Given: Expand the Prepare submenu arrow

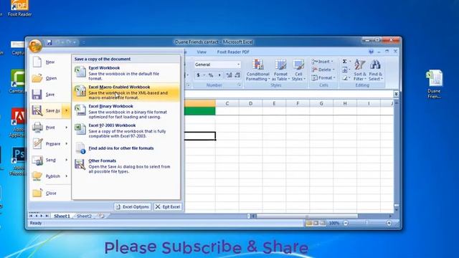Looking at the screenshot, I should click(x=67, y=143).
